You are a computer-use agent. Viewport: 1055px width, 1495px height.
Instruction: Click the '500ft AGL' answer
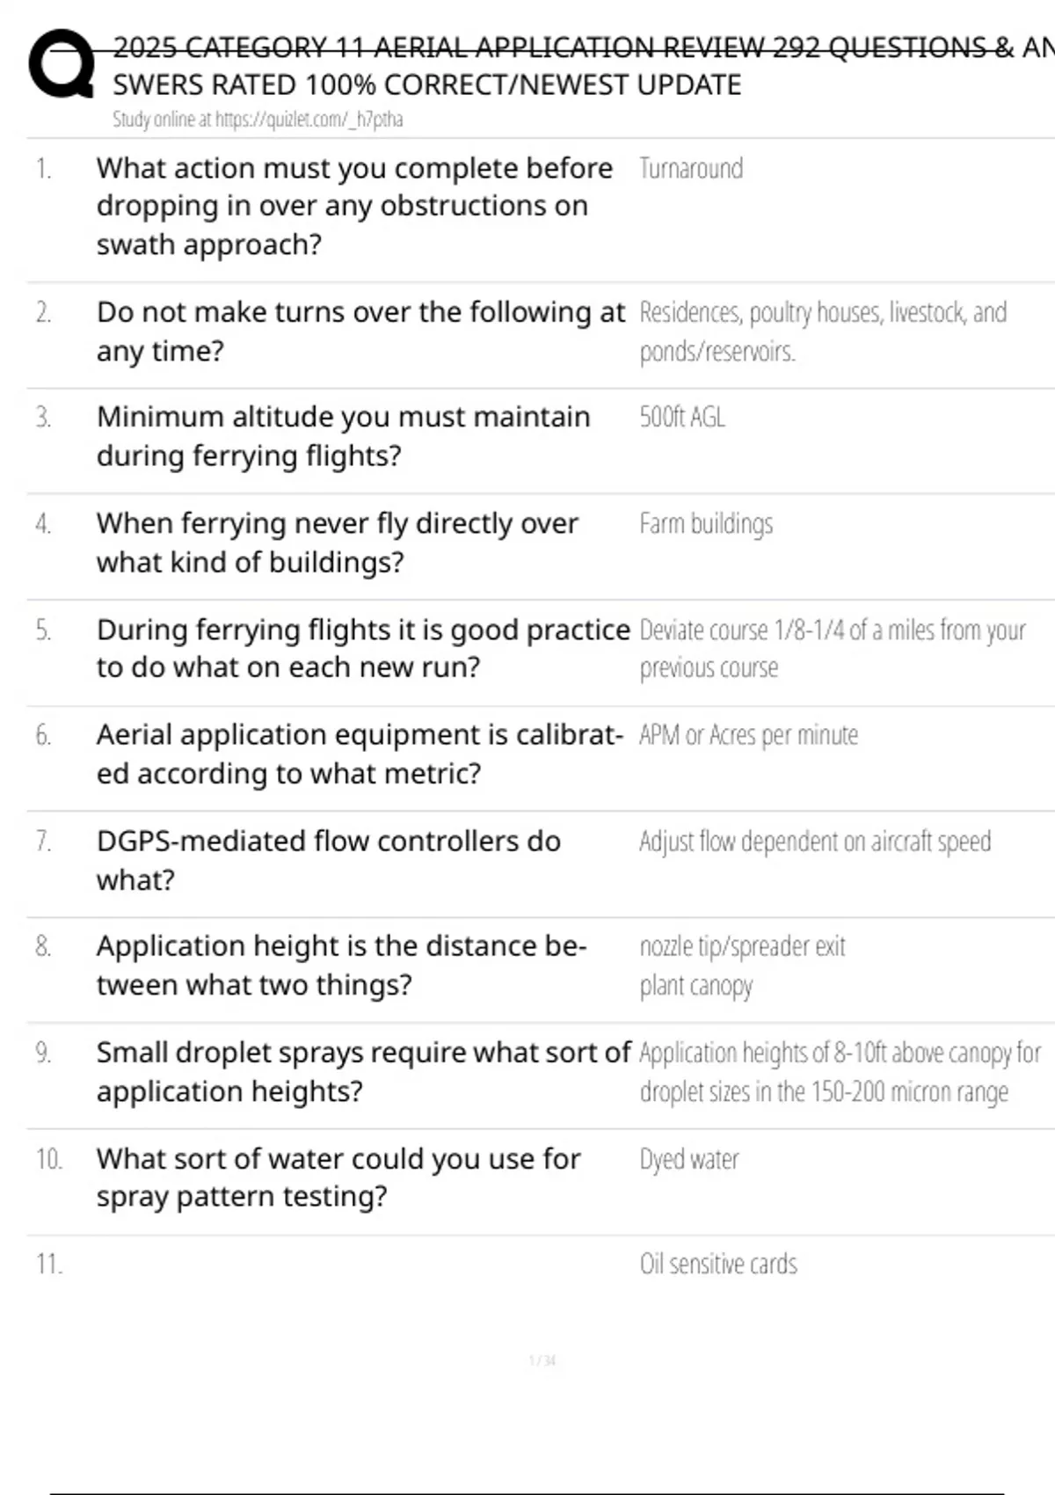(x=682, y=417)
